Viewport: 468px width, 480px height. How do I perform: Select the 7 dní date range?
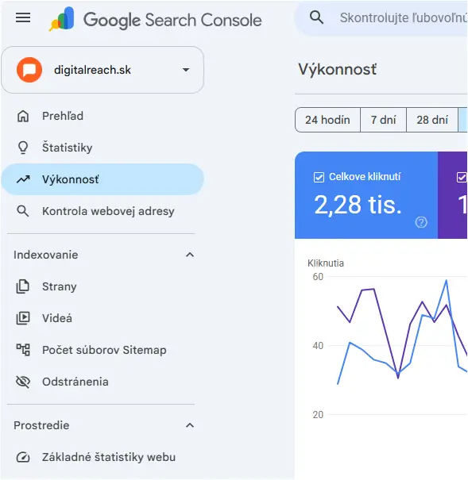pyautogui.click(x=383, y=120)
